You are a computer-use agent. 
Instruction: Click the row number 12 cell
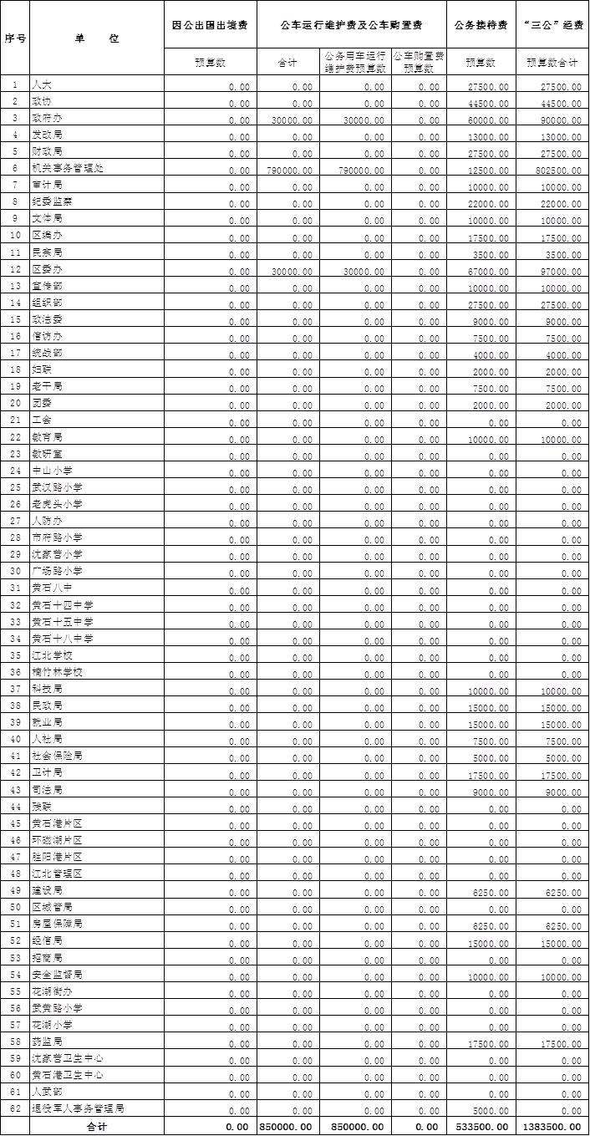pyautogui.click(x=15, y=270)
